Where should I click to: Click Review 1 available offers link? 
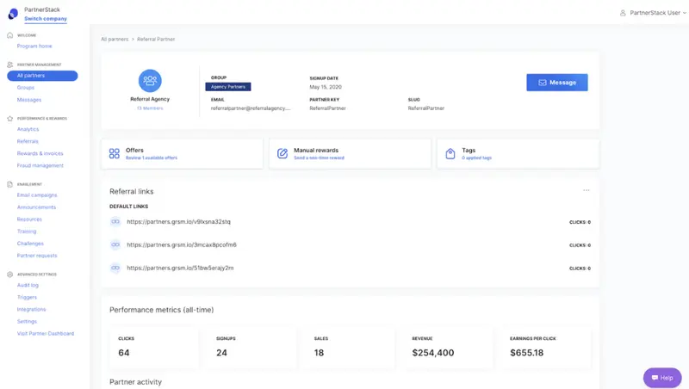tap(152, 158)
